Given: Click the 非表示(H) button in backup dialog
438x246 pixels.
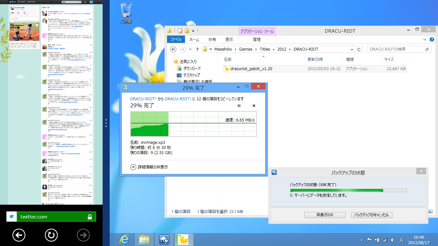Looking at the screenshot, I should click(325, 215).
